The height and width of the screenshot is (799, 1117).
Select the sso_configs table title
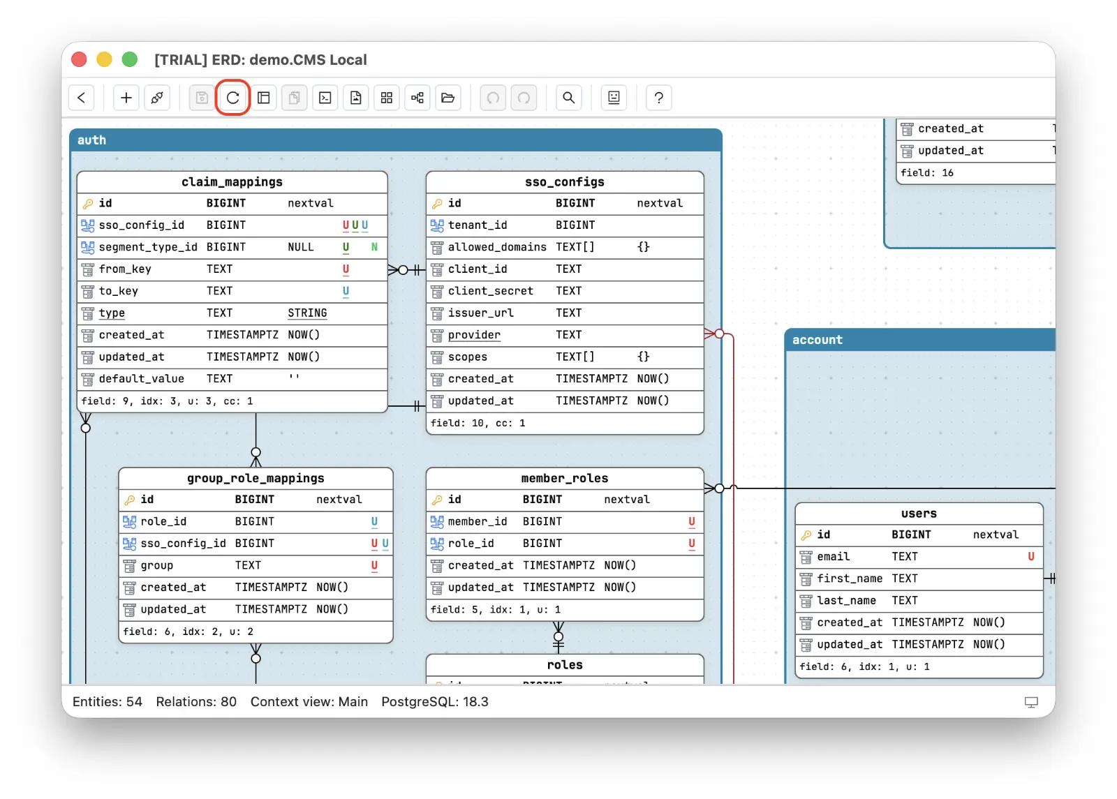pos(565,182)
